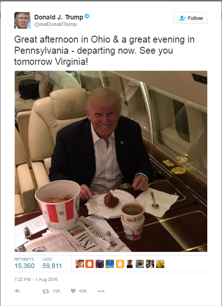Viewport: 222px width, 306px height.
Task: Click the retweet icon near 15K
Action: pyautogui.click(x=46, y=291)
